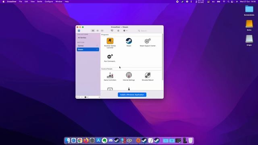Open Discord from the Dock
Image resolution: width=258 pixels, height=145 pixels.
point(111,141)
